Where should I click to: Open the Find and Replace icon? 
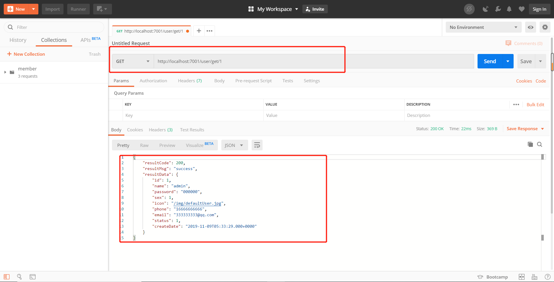click(x=19, y=277)
